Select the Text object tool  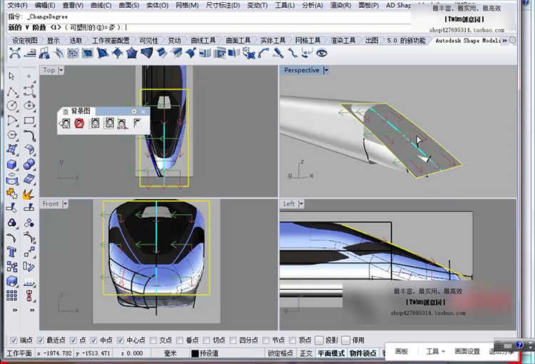11,251
